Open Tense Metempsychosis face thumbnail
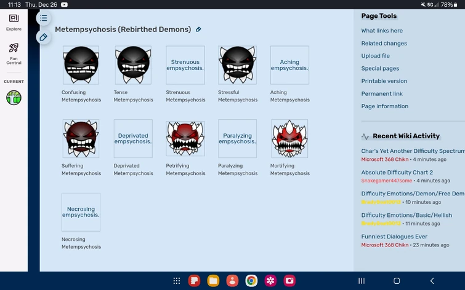The width and height of the screenshot is (465, 290). (133, 65)
